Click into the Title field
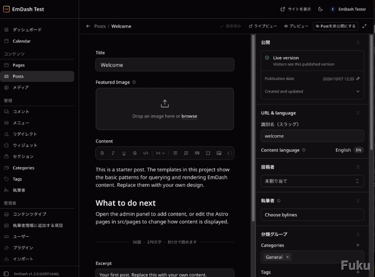The image size is (375, 277). (165, 65)
